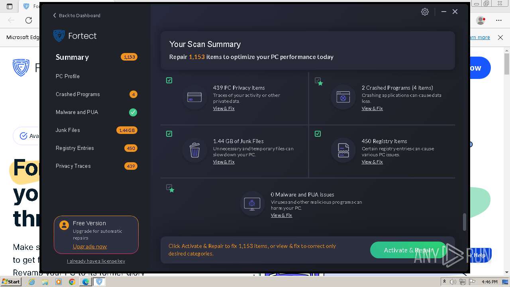View & Fix Registry items
510x287 pixels.
point(372,162)
